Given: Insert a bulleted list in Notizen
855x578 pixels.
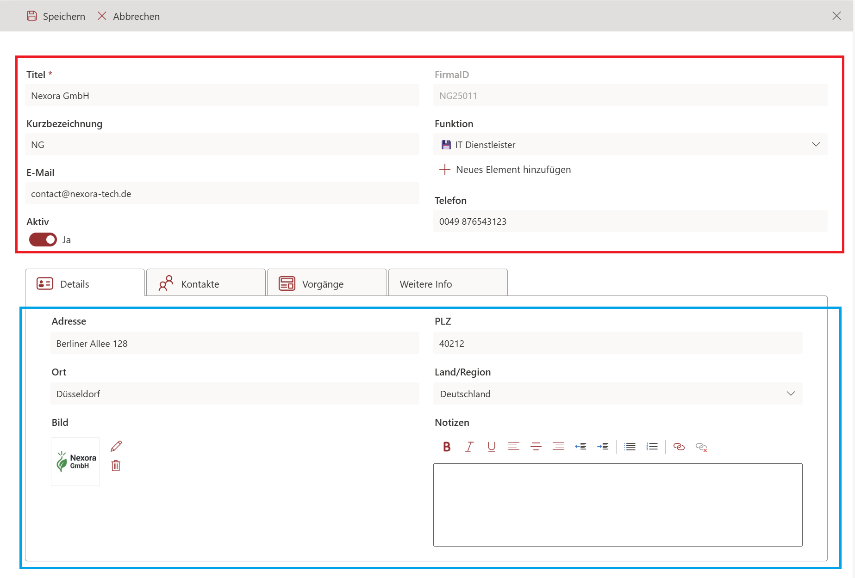Looking at the screenshot, I should (630, 447).
